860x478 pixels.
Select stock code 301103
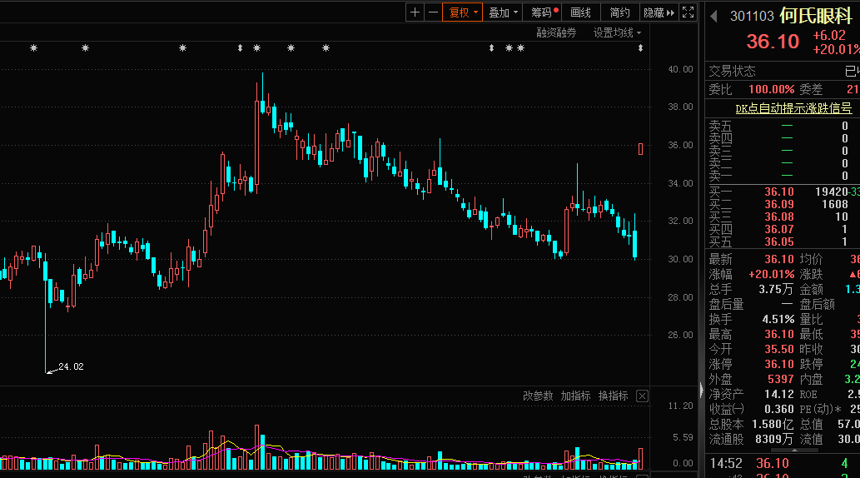point(752,17)
